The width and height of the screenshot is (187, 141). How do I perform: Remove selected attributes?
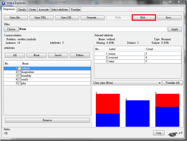point(47,120)
